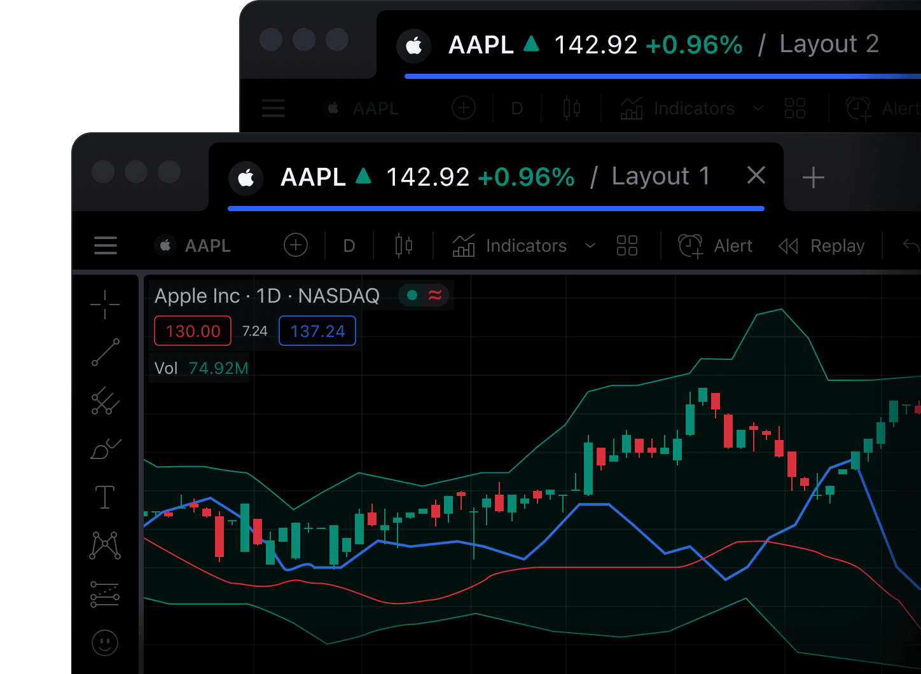Open the prediction and measurement tools
The width and height of the screenshot is (921, 674).
(x=105, y=595)
